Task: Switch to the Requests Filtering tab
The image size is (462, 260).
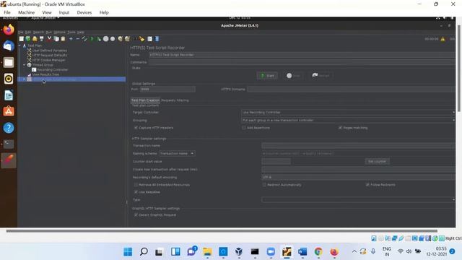Action: pyautogui.click(x=175, y=100)
